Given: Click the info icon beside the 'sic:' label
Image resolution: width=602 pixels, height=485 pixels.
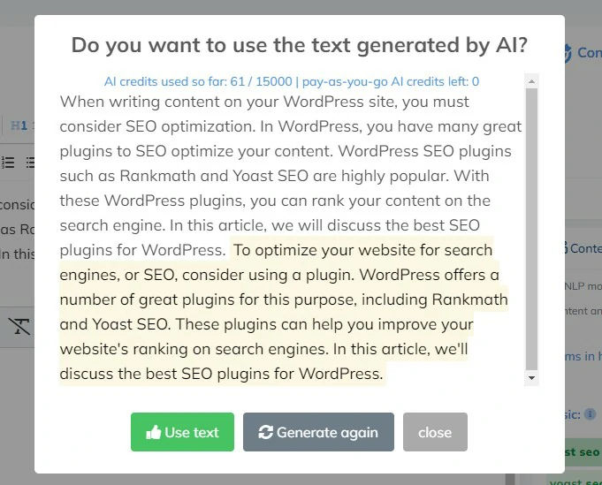Looking at the screenshot, I should (590, 414).
